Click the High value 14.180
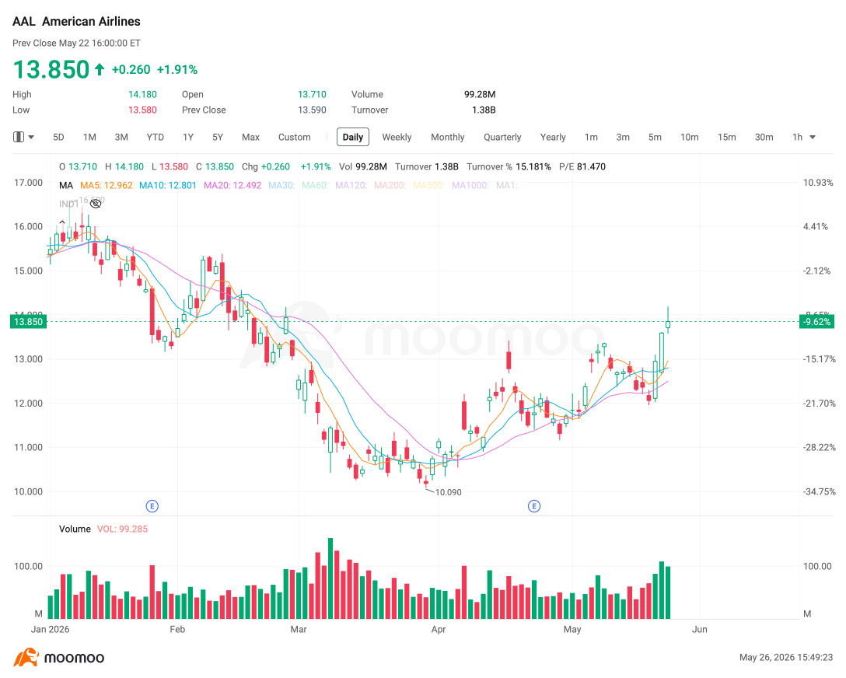The image size is (846, 678). click(x=142, y=94)
